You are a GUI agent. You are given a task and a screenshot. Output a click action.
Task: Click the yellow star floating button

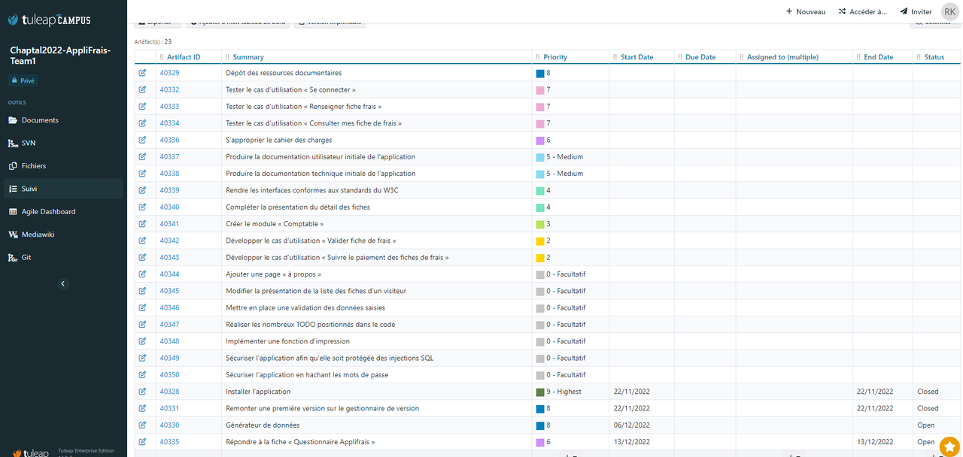click(x=949, y=446)
